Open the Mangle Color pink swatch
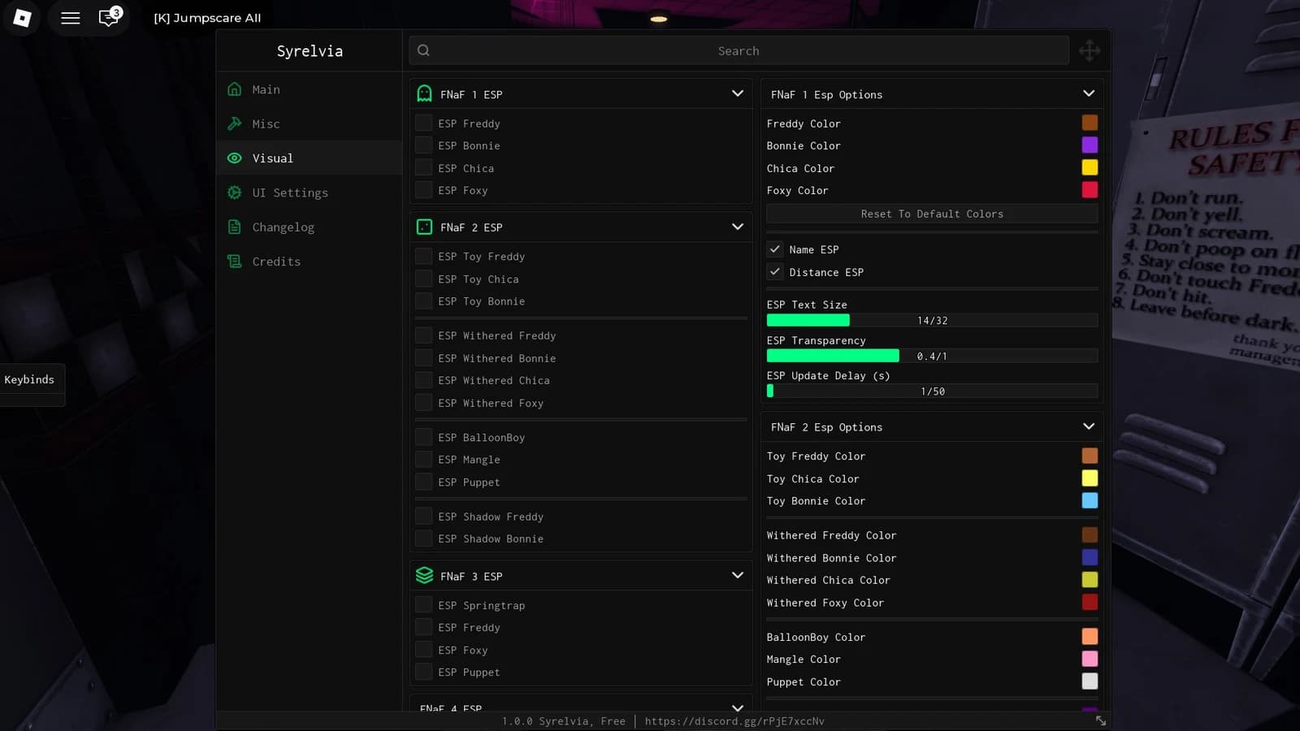1300x731 pixels. click(x=1090, y=659)
